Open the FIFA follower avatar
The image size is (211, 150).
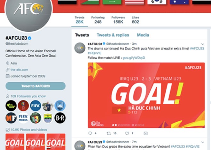click(35, 106)
